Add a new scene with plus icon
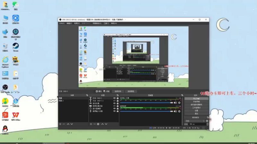257x144 pixels. click(x=60, y=124)
